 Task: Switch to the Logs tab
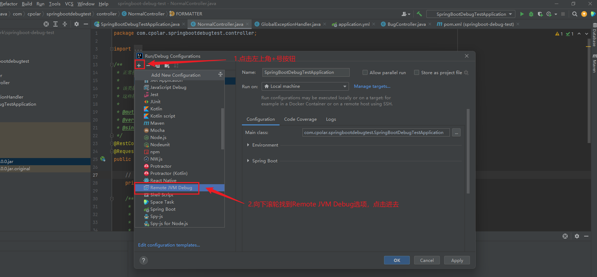[331, 119]
